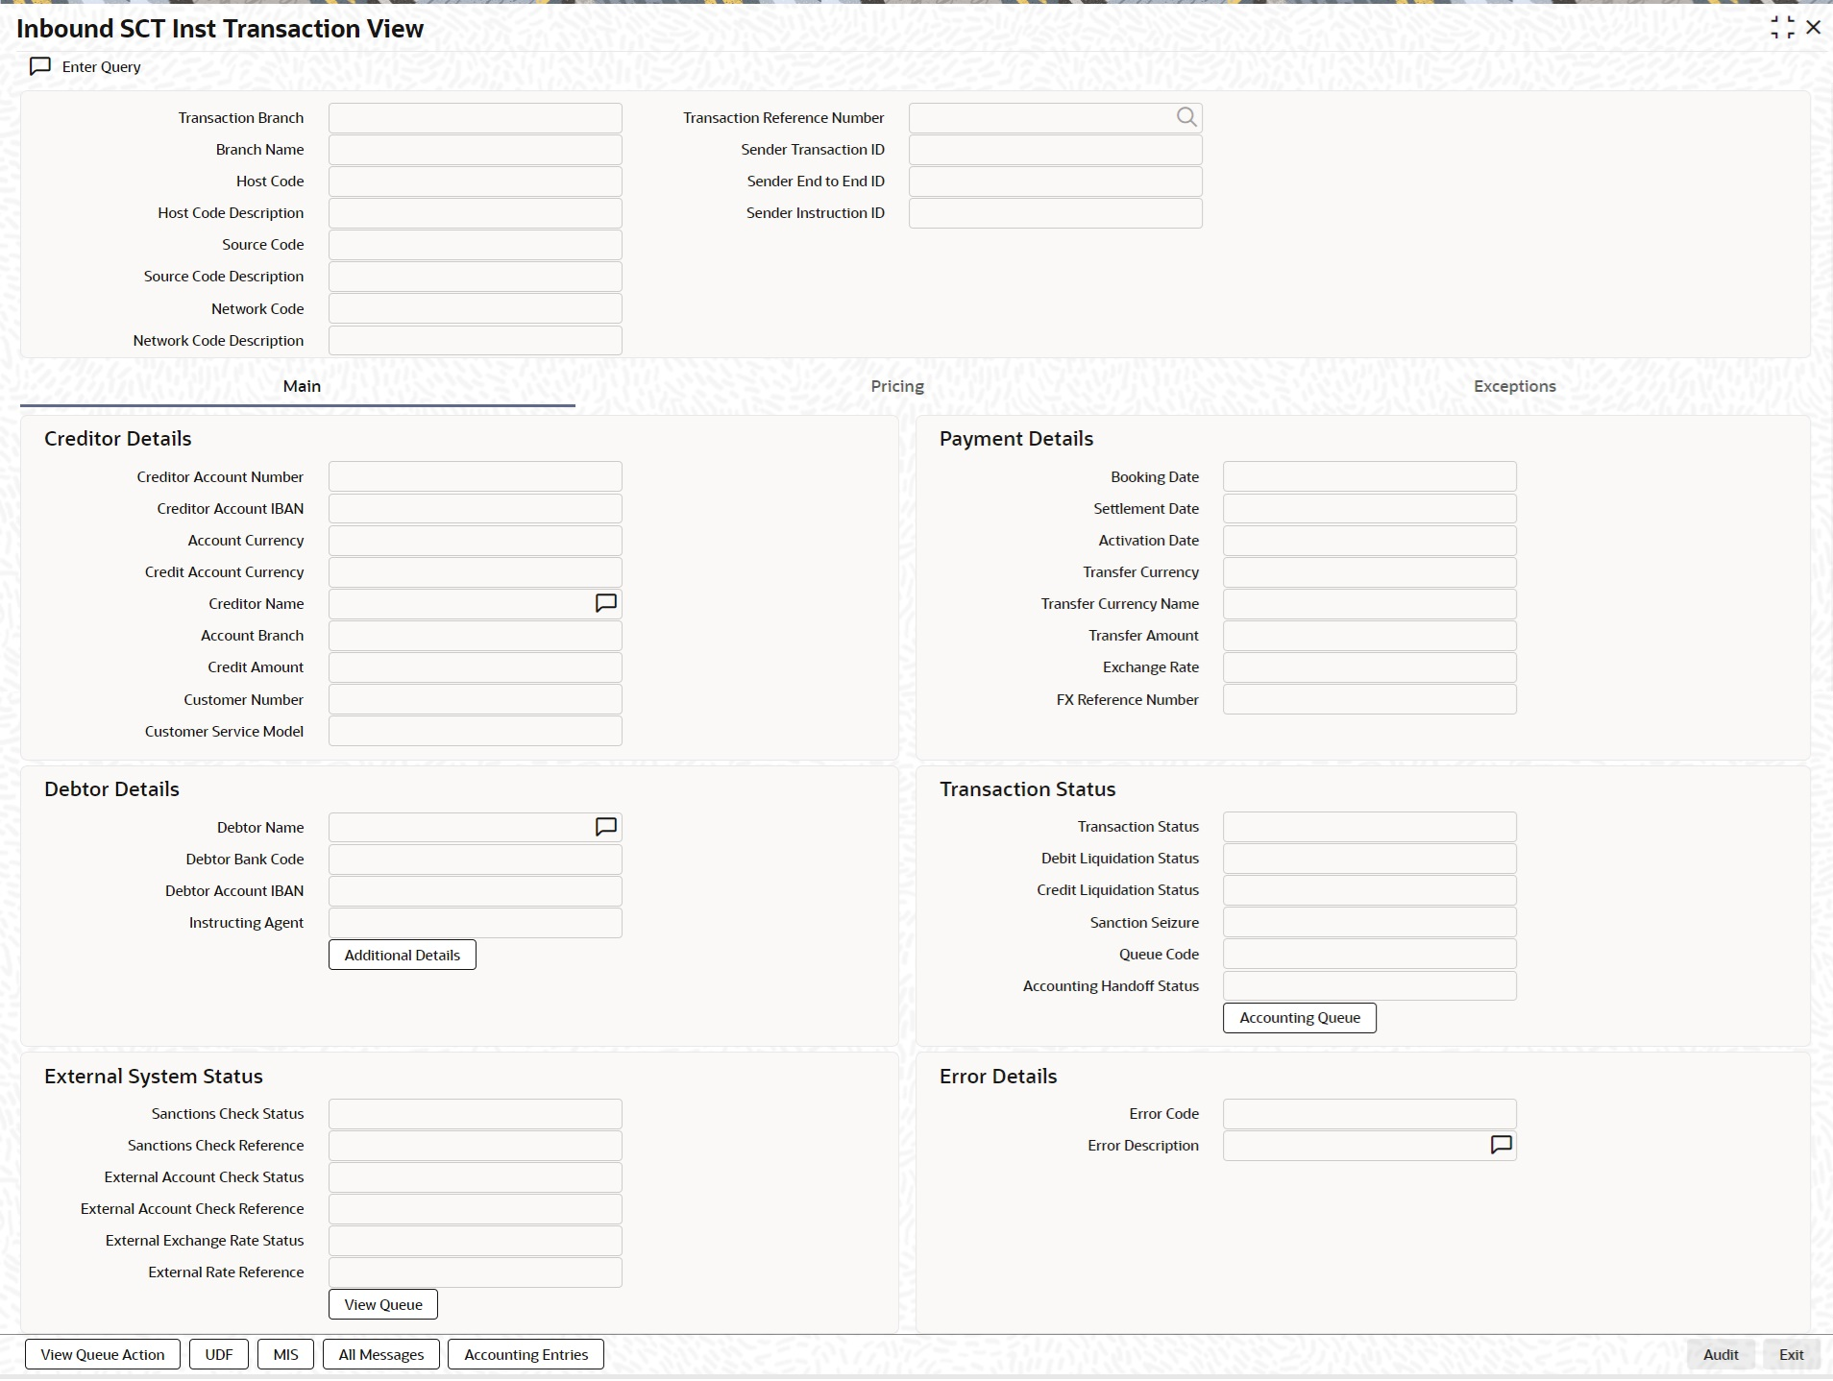Click the External Rate Reference field
This screenshot has height=1381, width=1833.
476,1272
